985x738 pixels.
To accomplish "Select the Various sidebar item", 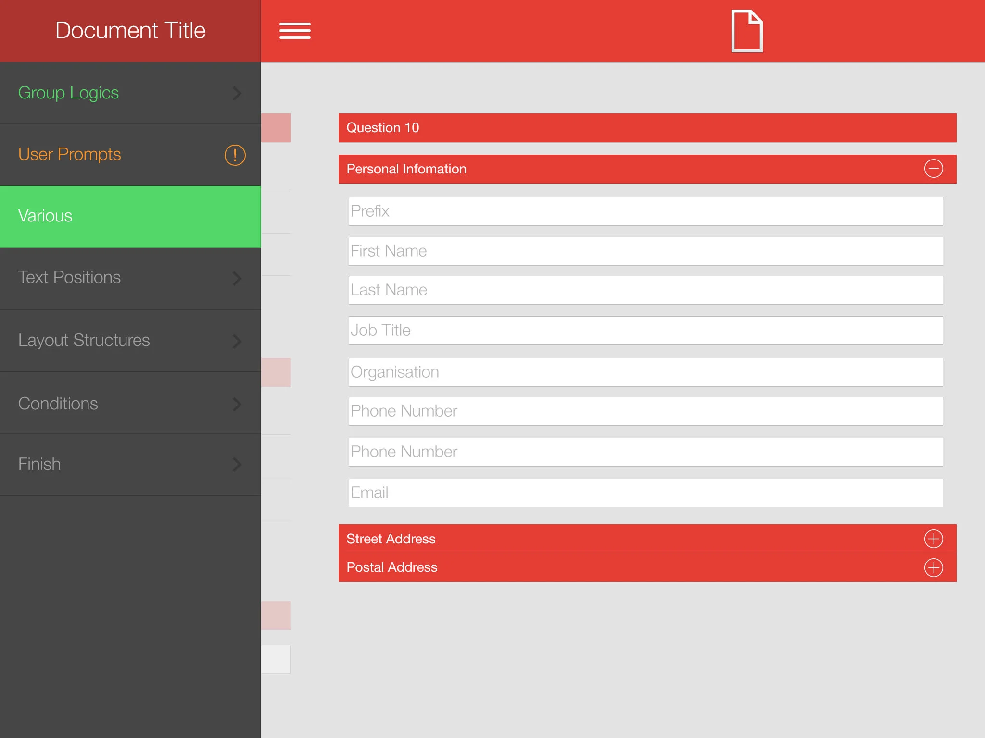I will coord(130,217).
